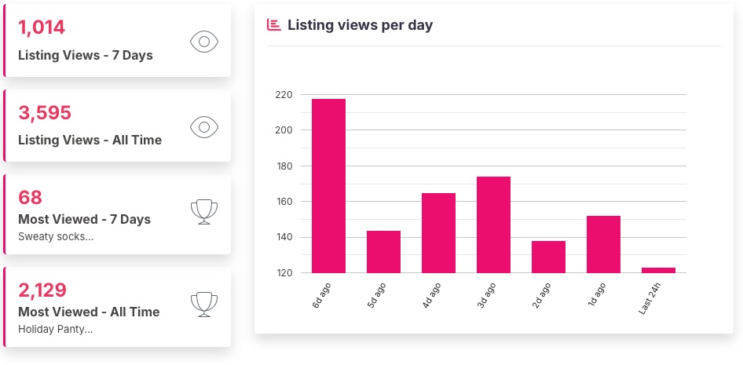Open the Holiday Panty listing link
The width and height of the screenshot is (743, 365).
coord(55,329)
